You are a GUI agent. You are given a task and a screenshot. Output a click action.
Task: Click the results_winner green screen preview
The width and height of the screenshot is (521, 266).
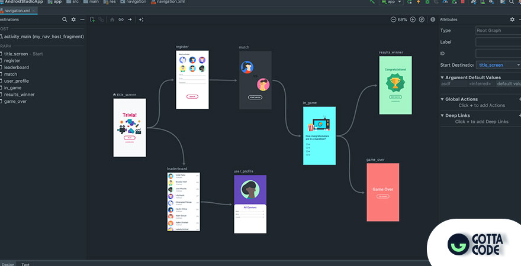[x=395, y=85]
